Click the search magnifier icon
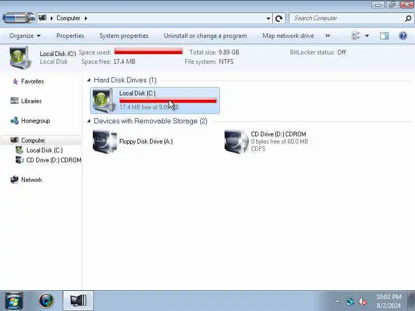 point(408,18)
